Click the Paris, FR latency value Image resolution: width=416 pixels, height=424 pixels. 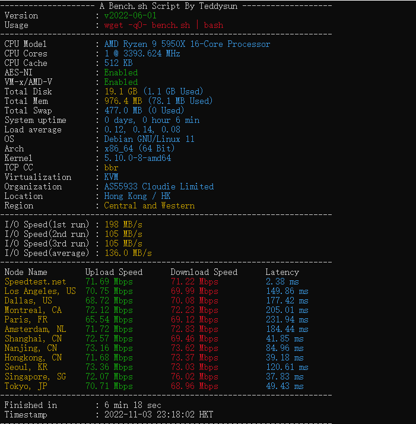point(287,319)
